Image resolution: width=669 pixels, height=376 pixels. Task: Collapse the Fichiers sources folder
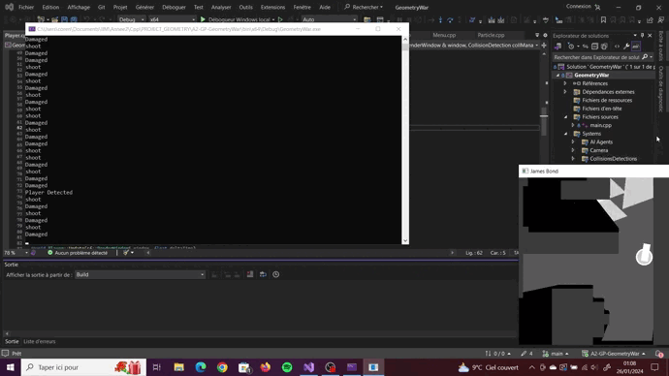[565, 117]
